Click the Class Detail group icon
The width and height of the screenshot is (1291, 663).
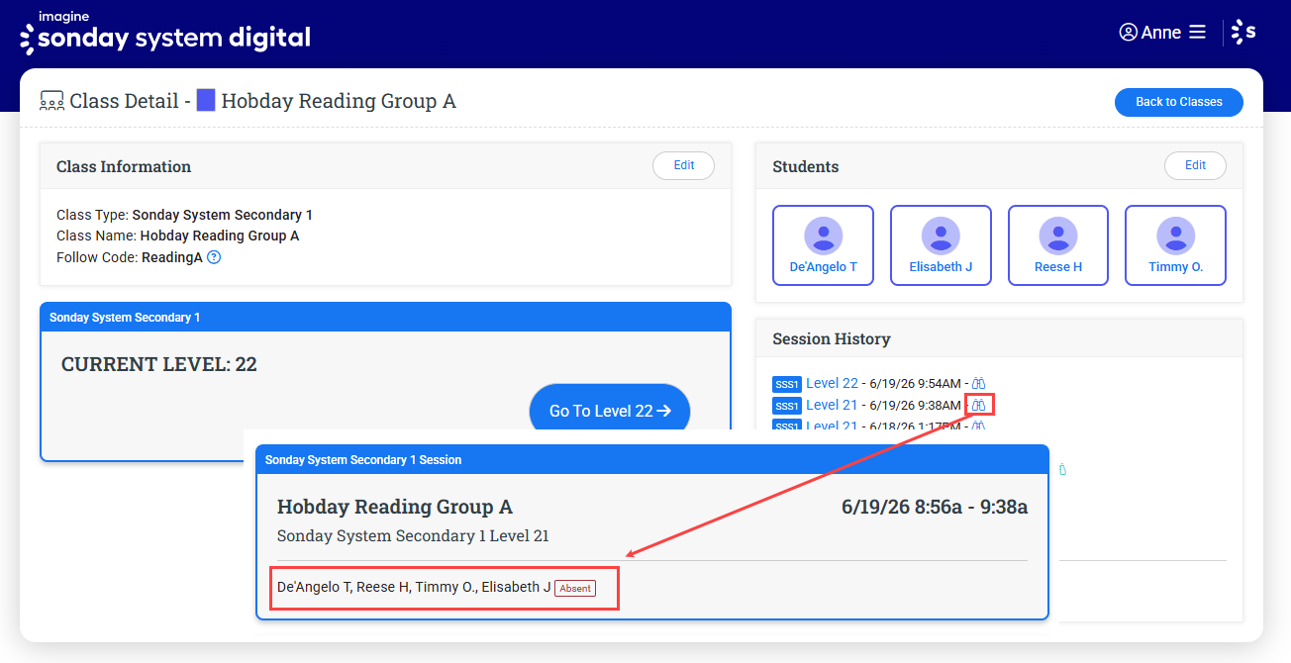coord(51,101)
